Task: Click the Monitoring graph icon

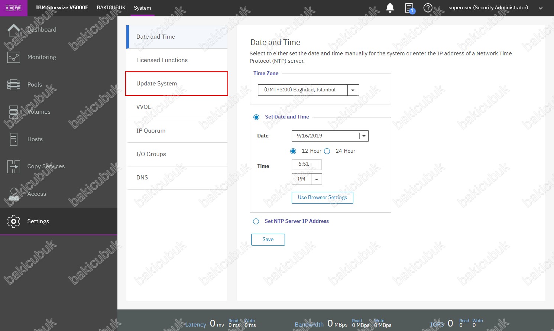Action: pos(14,57)
